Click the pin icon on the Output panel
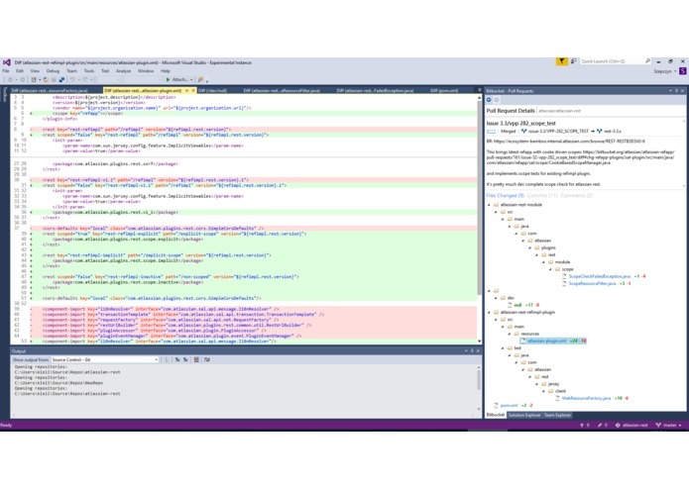Viewport: 689px width, 489px height. (x=472, y=350)
